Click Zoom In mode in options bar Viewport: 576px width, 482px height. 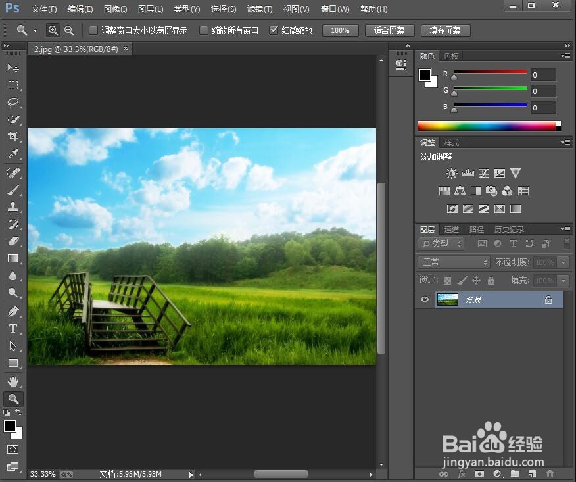(x=53, y=30)
